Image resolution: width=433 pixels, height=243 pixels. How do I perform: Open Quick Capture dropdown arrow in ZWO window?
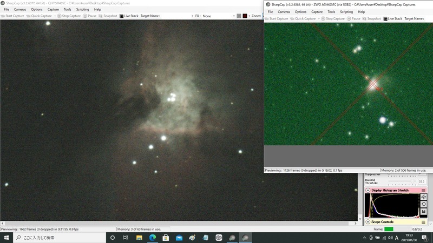(x=319, y=19)
